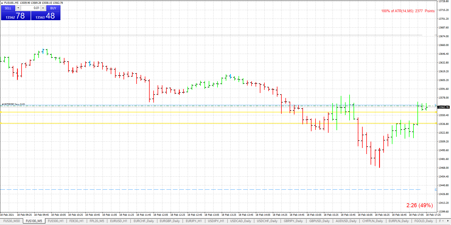Switch to the AUDUSD.,Daily chart tab
This screenshot has height=225, width=451.
(346, 221)
